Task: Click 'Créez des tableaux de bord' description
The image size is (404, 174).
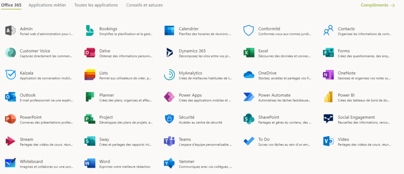Action: 364,100
